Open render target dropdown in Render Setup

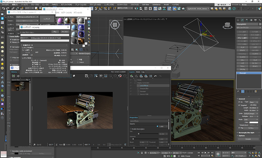[x=27, y=17]
